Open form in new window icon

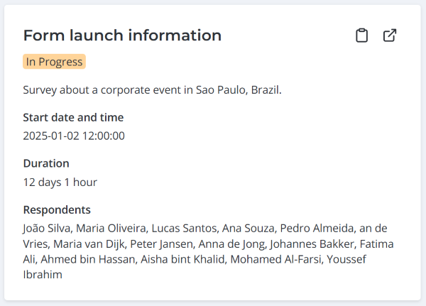(390, 35)
